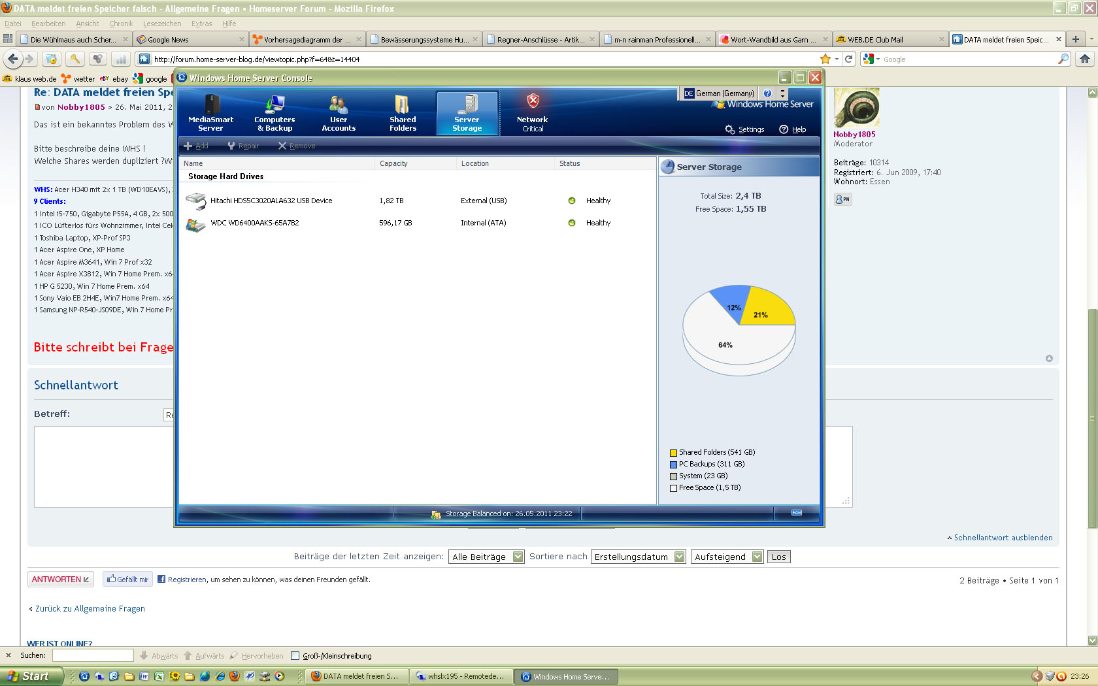The width and height of the screenshot is (1098, 686).
Task: Click the Suchen find field
Action: coord(93,655)
